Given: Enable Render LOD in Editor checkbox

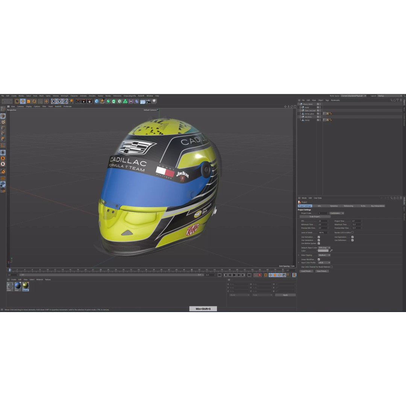Looking at the screenshot, I should [x=352, y=233].
